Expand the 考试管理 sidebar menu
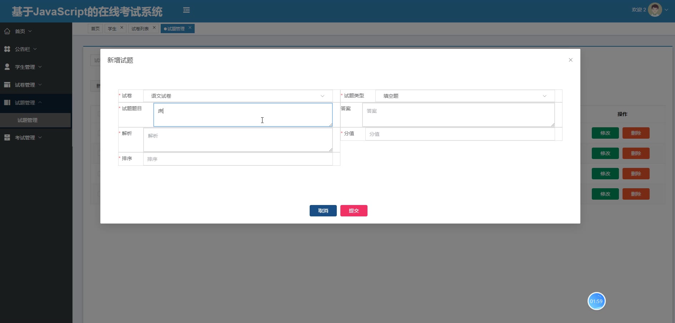Screen dimensions: 675x323 click(36, 138)
